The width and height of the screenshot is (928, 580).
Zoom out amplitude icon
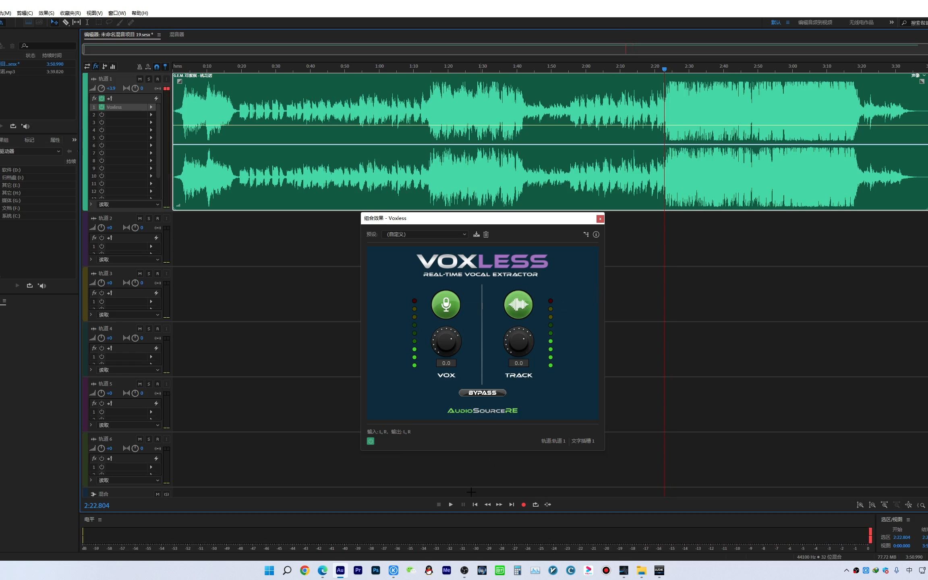(872, 505)
